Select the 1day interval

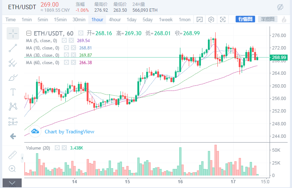pos(131,19)
